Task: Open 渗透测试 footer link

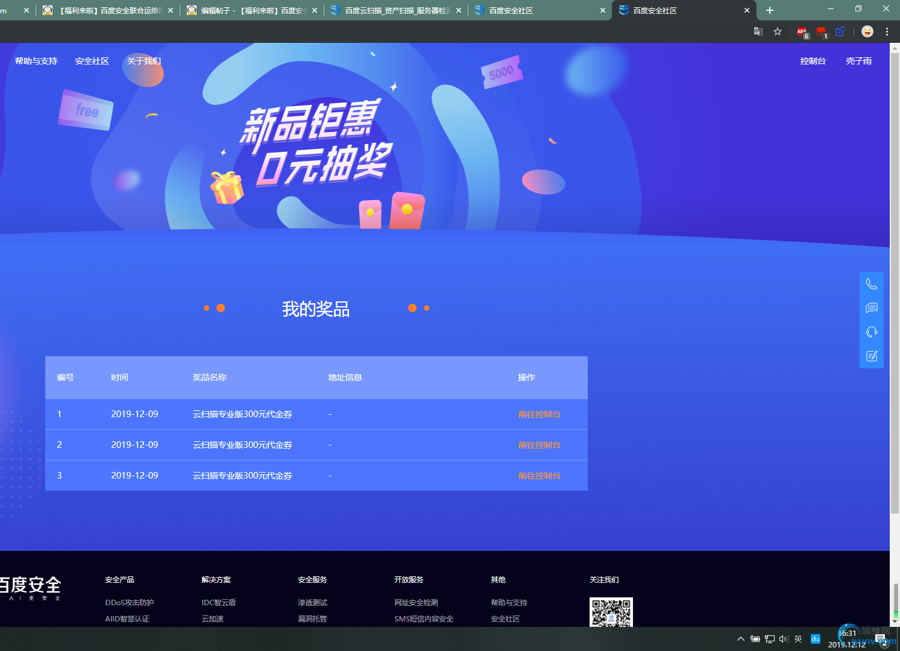Action: click(313, 602)
